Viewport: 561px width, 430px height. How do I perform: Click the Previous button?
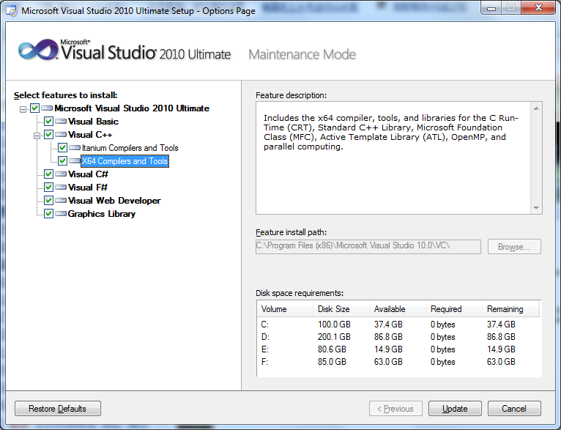point(395,409)
